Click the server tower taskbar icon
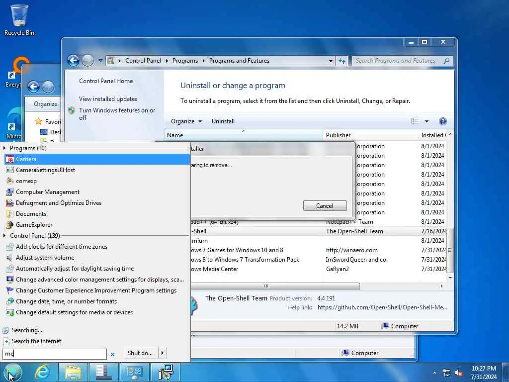 click(104, 372)
